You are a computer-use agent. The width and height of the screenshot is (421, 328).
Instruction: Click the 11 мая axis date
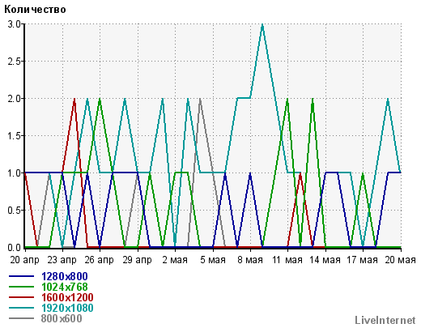[x=287, y=260]
